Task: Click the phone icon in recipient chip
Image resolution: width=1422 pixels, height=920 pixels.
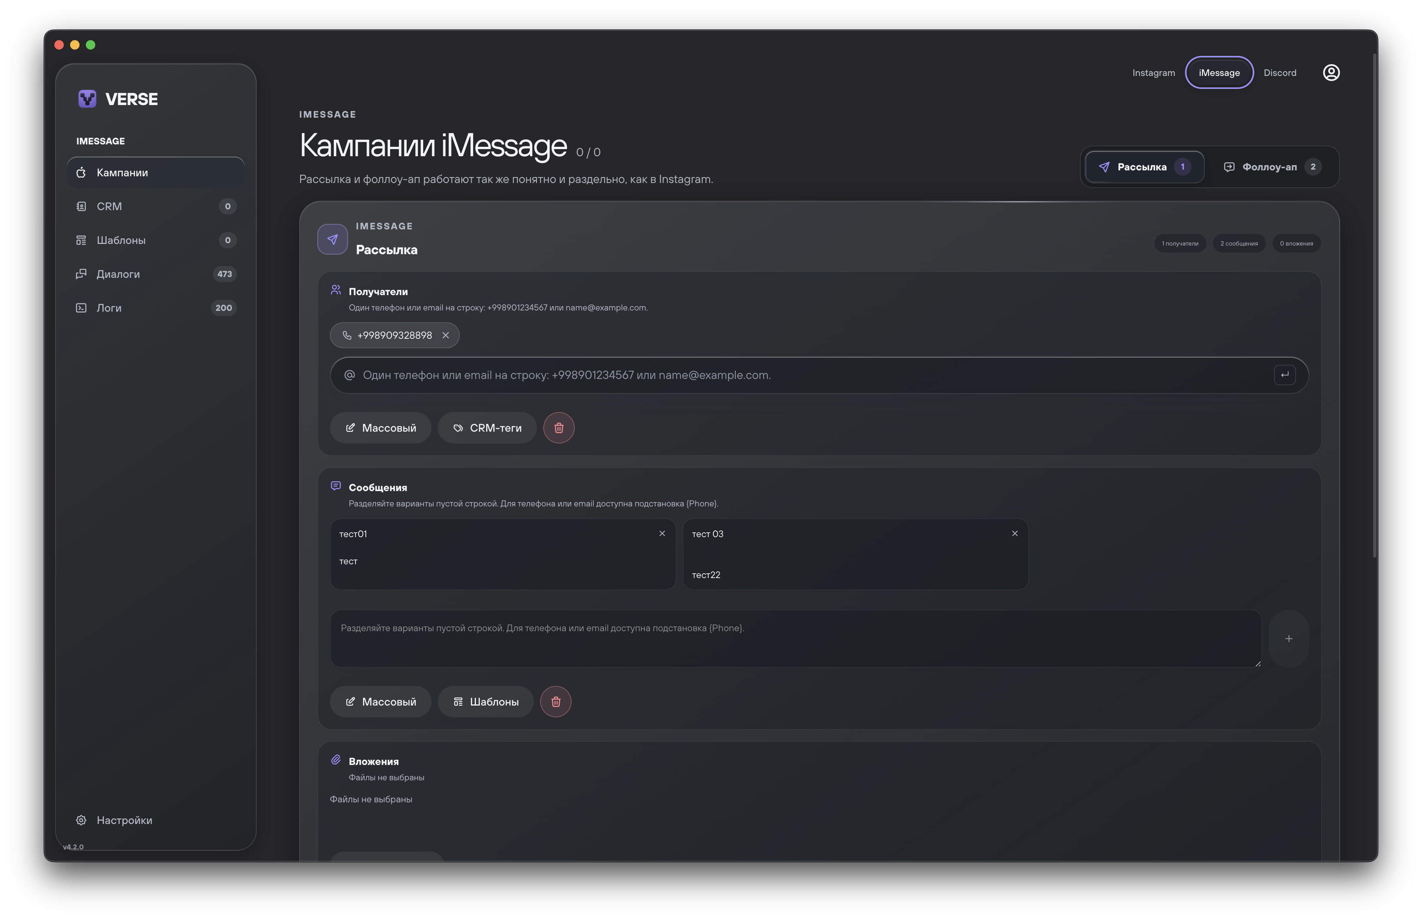Action: pos(346,335)
